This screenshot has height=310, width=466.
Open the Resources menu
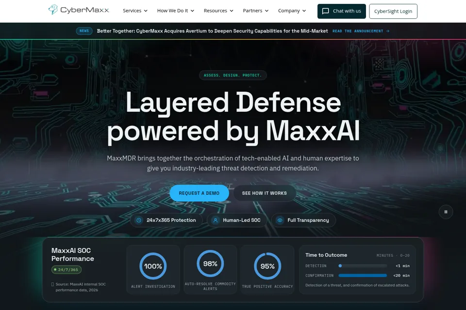[x=218, y=11]
